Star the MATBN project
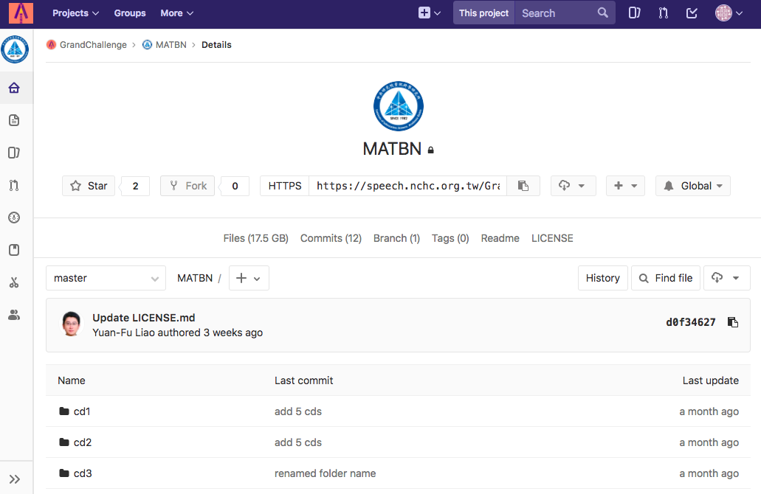The image size is (761, 494). click(x=89, y=186)
